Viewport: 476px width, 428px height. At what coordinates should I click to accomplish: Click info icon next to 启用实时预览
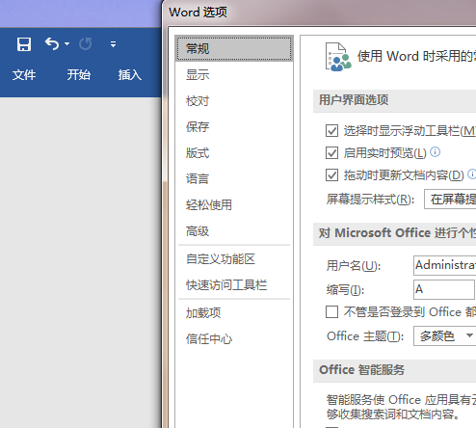(435, 151)
